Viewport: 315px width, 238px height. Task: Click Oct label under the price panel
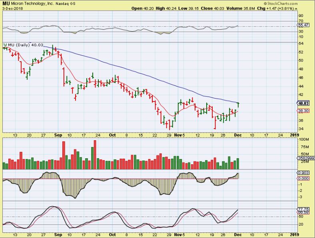click(x=112, y=135)
